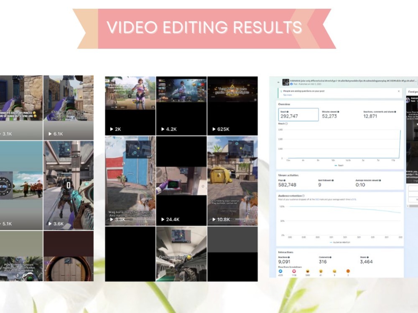Open the left grid video with 5.1K plays

pos(21,185)
